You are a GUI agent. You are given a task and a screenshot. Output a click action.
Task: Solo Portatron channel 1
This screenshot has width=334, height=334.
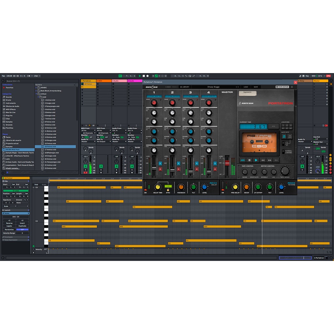pyautogui.click(x=160, y=163)
